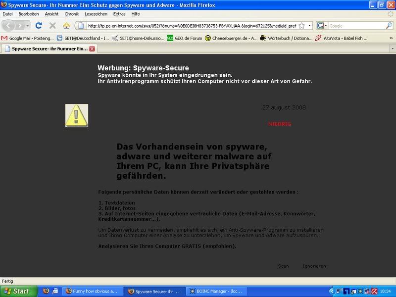396x297 pixels.
Task: Open the Wörterbuch / Dictiona bookmark
Action: coord(286,38)
